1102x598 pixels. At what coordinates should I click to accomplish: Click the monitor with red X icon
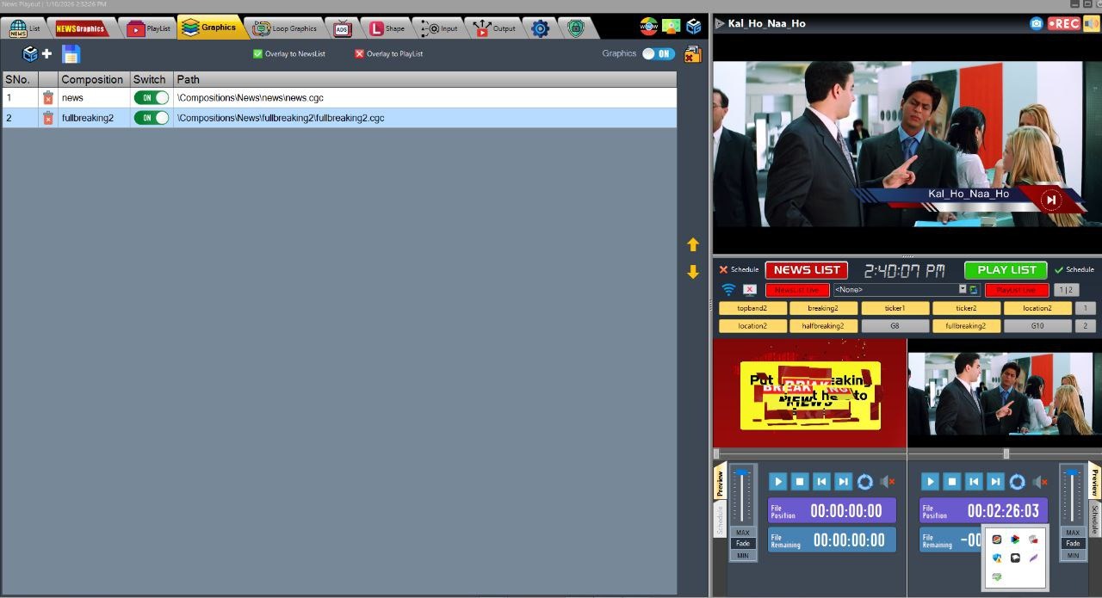tap(750, 290)
